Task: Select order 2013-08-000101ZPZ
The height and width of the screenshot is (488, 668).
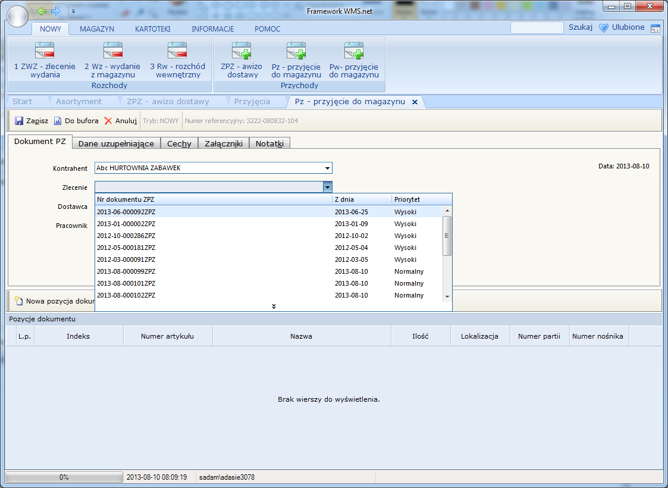Action: click(x=268, y=283)
